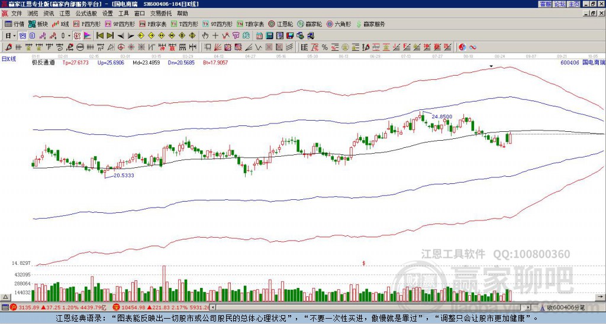Open the 公式选股 menu
Screen dimensions: 606x324
[x=86, y=14]
